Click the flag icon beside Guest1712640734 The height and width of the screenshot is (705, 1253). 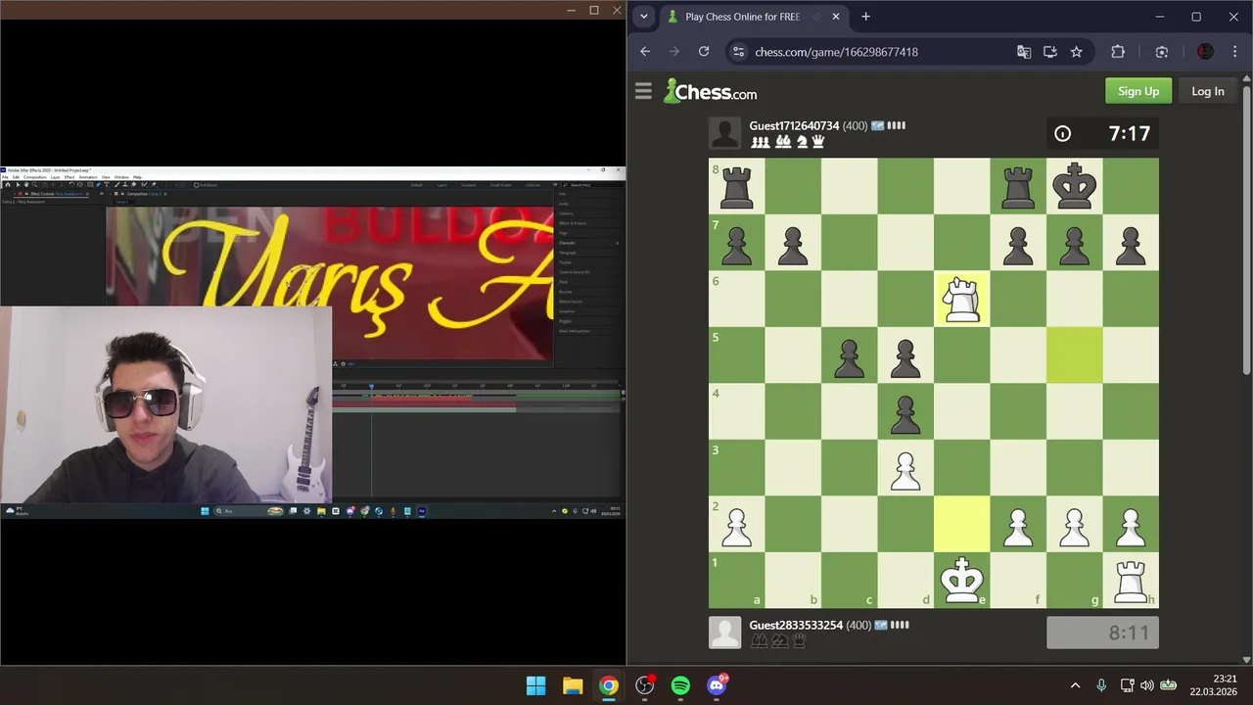coord(877,126)
